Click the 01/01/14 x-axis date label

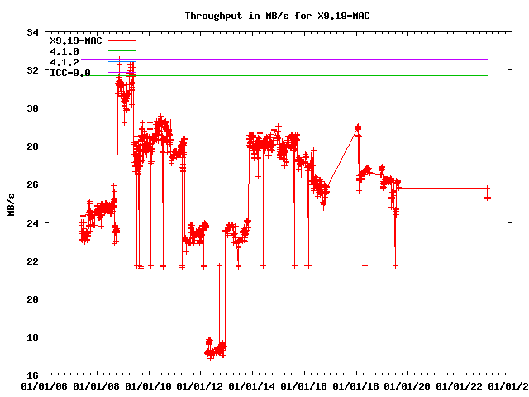pyautogui.click(x=253, y=385)
